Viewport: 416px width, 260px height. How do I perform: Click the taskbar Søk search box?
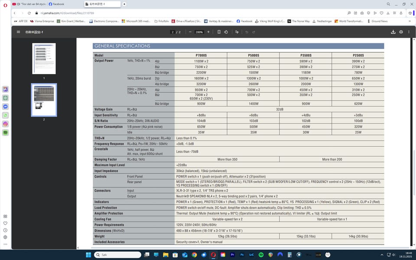coord(117,255)
